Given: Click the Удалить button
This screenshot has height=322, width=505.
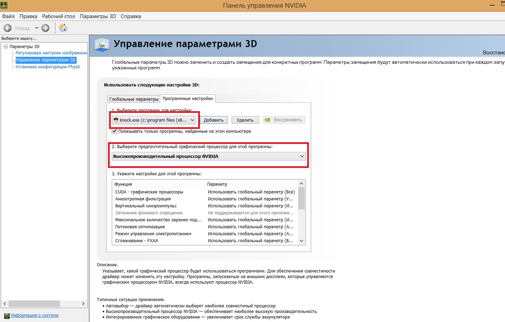Looking at the screenshot, I should (x=245, y=120).
